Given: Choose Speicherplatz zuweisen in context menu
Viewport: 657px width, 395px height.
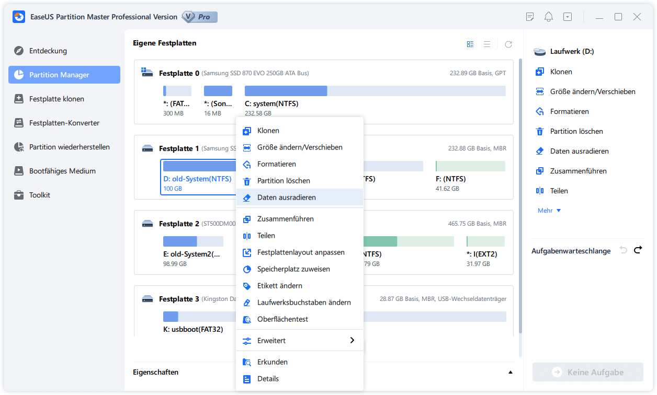Looking at the screenshot, I should coord(300,269).
